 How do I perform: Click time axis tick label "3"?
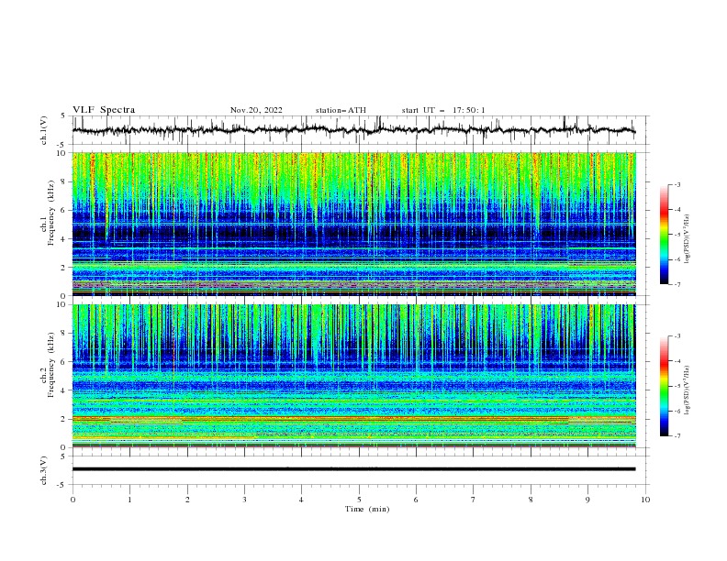pyautogui.click(x=244, y=500)
